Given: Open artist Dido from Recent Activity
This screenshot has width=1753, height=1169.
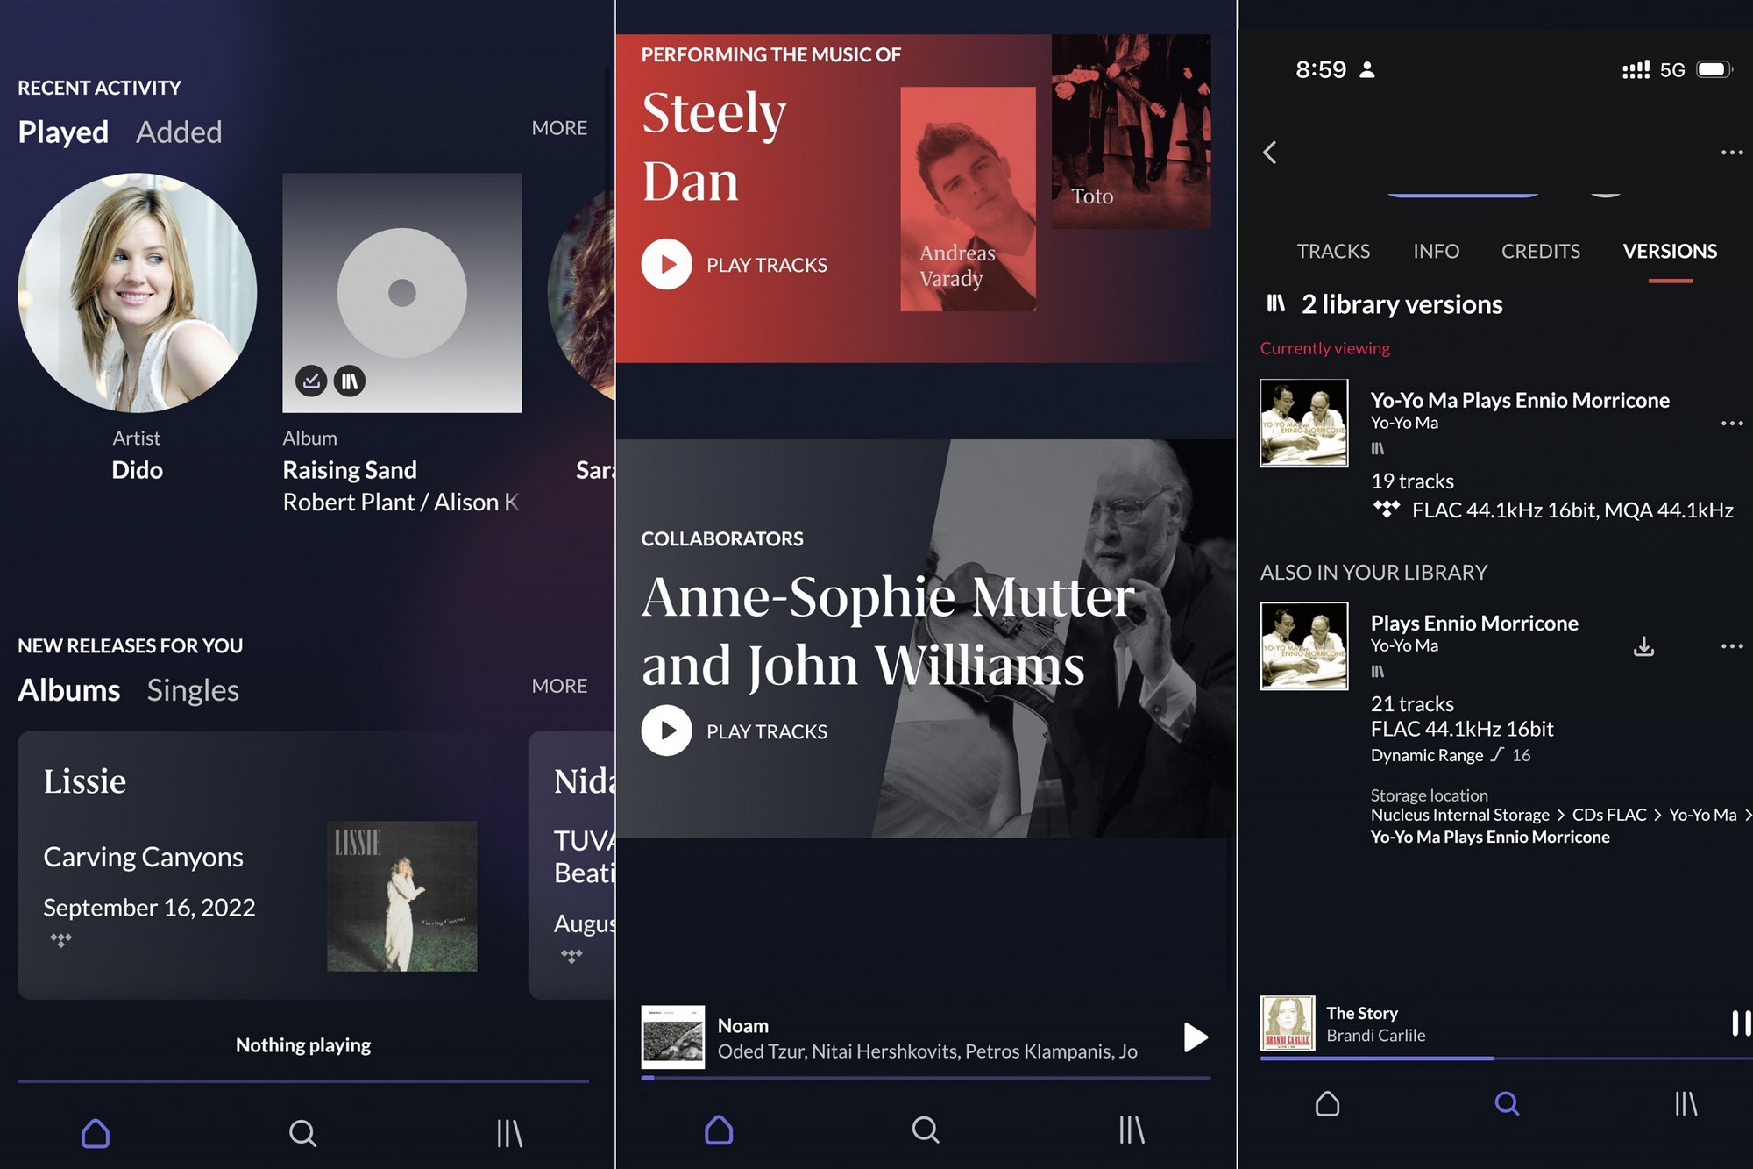Looking at the screenshot, I should [x=137, y=289].
